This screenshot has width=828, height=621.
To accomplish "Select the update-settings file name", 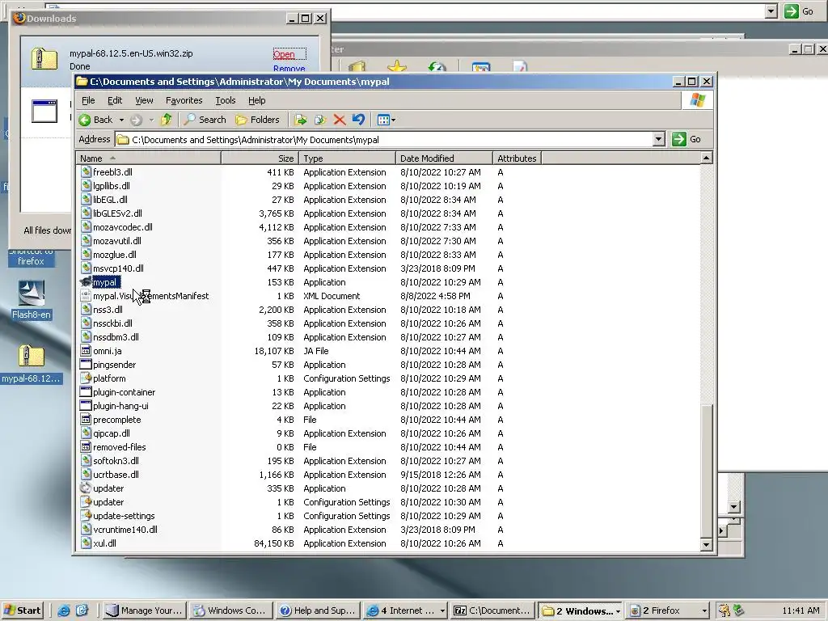I will point(124,515).
